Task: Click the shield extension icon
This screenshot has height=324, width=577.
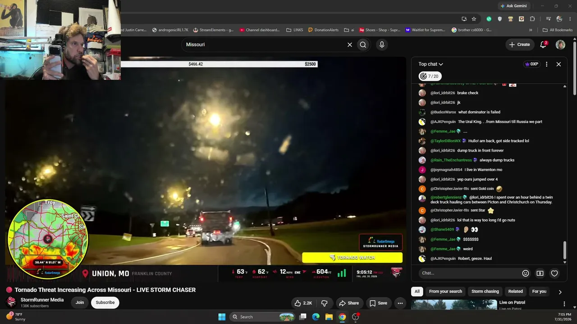Action: click(x=499, y=19)
